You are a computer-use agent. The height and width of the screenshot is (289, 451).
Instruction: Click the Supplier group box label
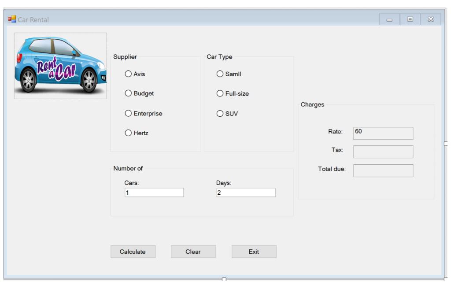125,57
